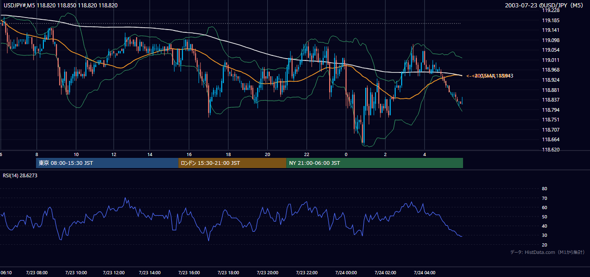
Task: Select the 東京 08:00-15:30 JST session bar
Action: [107, 163]
